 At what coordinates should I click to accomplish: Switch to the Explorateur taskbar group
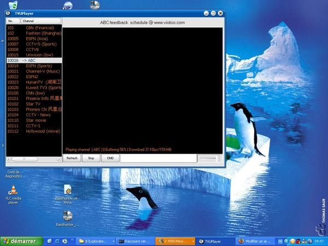pos(96,242)
